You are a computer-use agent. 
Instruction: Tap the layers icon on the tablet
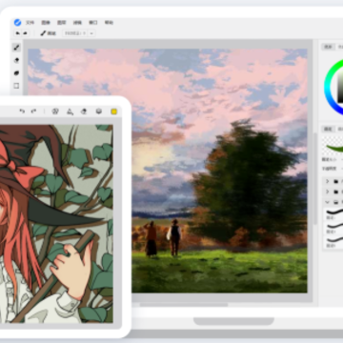pos(99,111)
